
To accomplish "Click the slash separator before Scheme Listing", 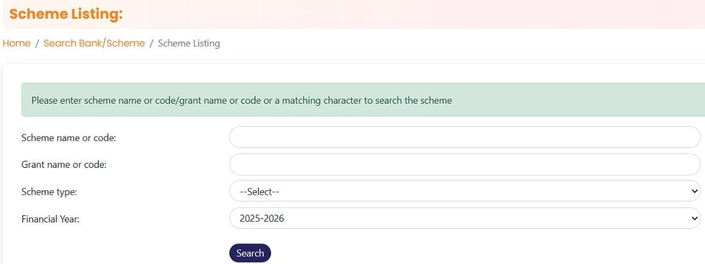I will point(151,44).
